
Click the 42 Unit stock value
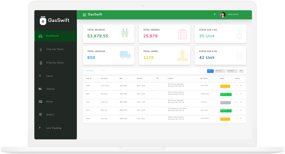tap(207, 58)
